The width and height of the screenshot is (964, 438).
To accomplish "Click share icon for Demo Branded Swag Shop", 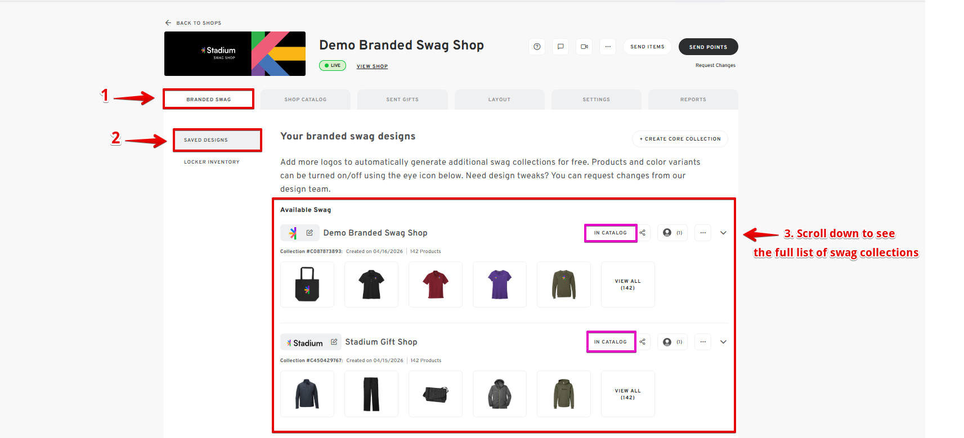I will tap(643, 233).
